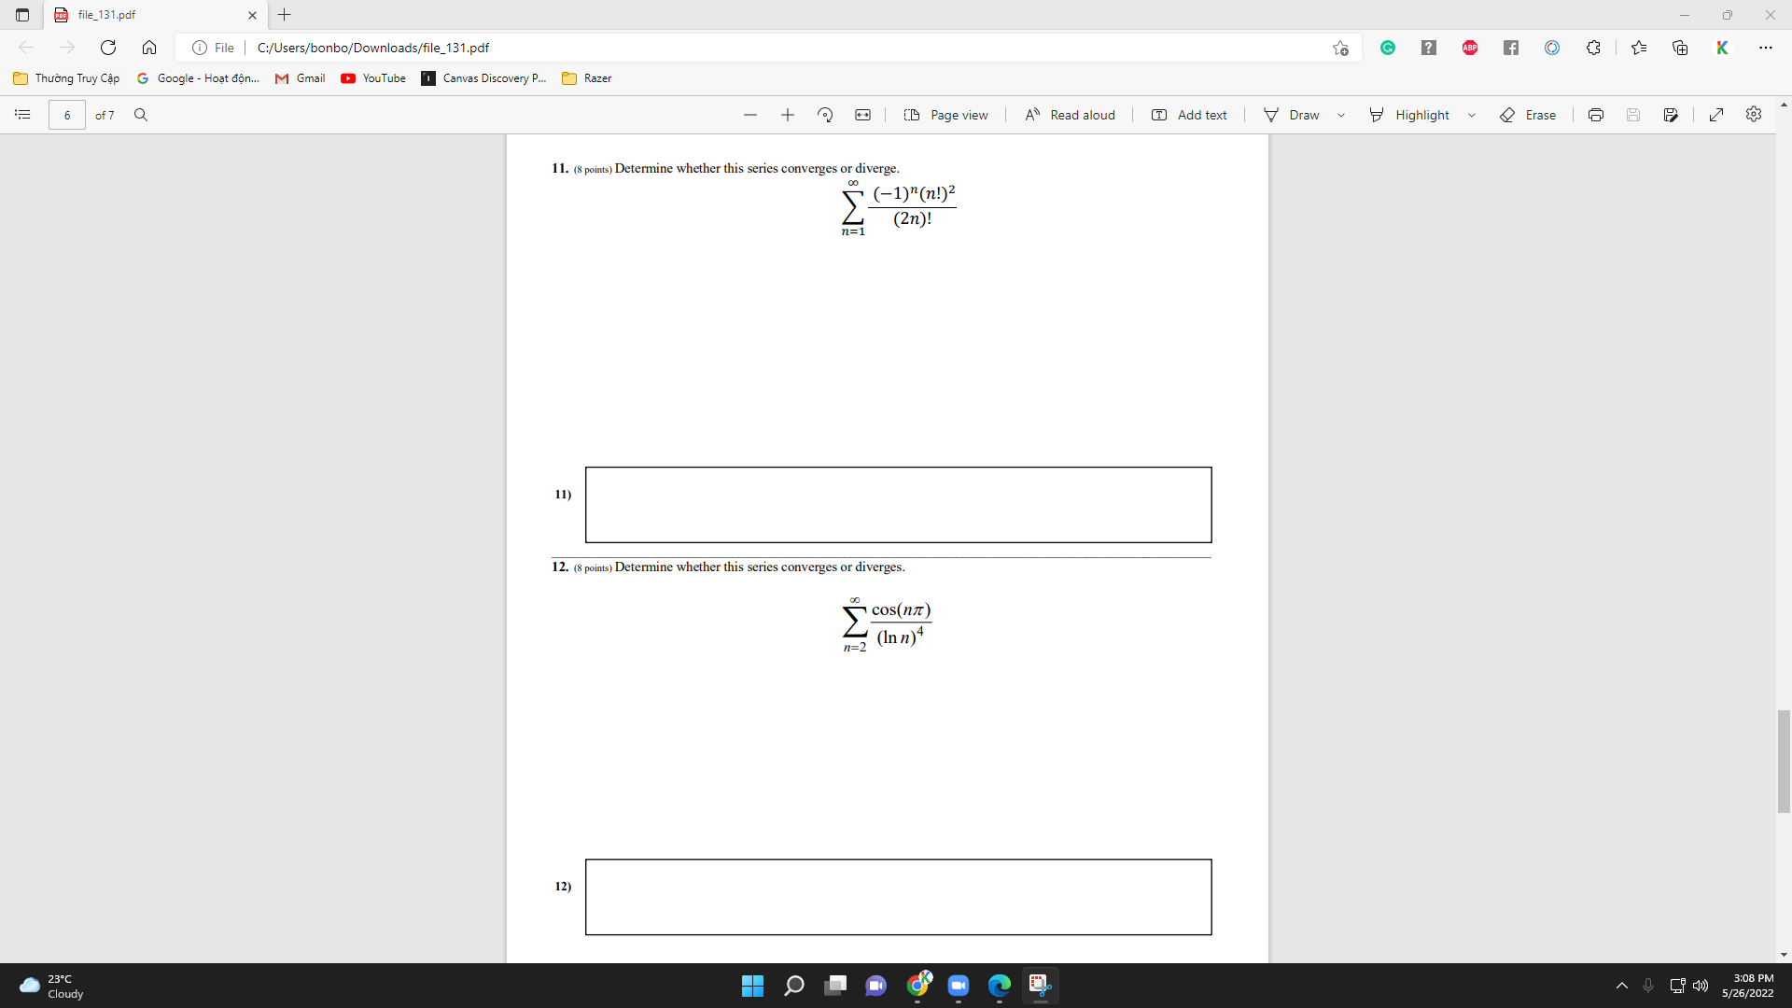Open document search in the PDF

[141, 115]
